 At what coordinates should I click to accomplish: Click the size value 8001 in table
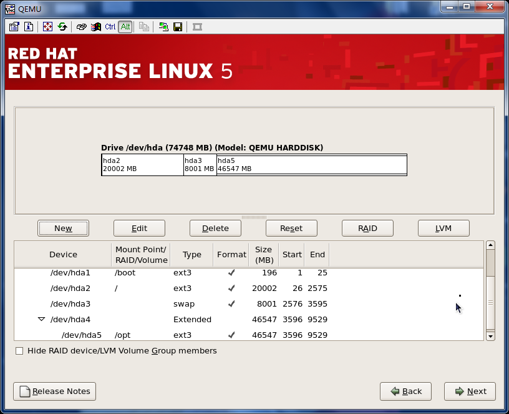coord(267,304)
